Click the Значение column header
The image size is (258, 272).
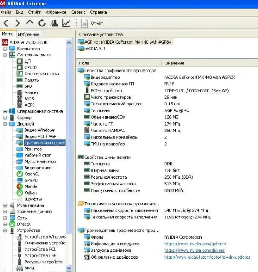[x=175, y=63]
